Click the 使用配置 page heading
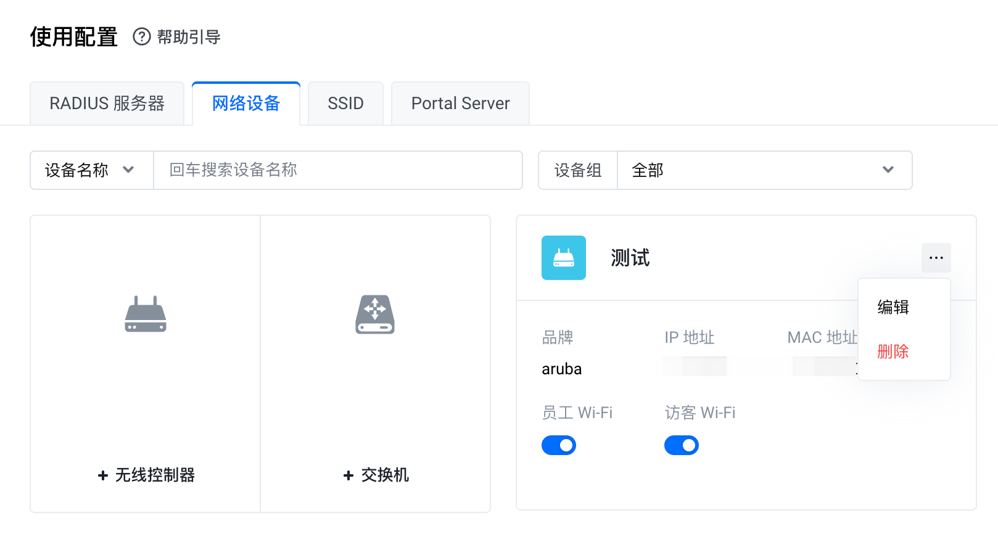 point(74,37)
